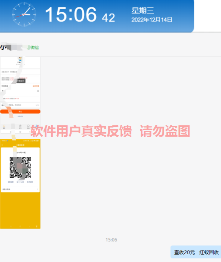Click the clear circle icon in amount field
Viewport: 221px width, 262px height.
38,91
